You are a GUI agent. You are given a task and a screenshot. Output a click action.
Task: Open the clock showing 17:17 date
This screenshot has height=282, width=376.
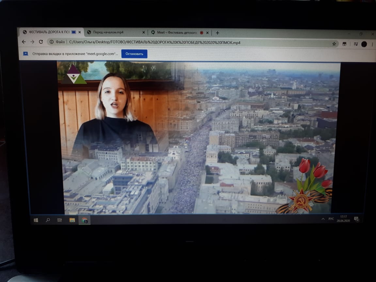(343, 219)
